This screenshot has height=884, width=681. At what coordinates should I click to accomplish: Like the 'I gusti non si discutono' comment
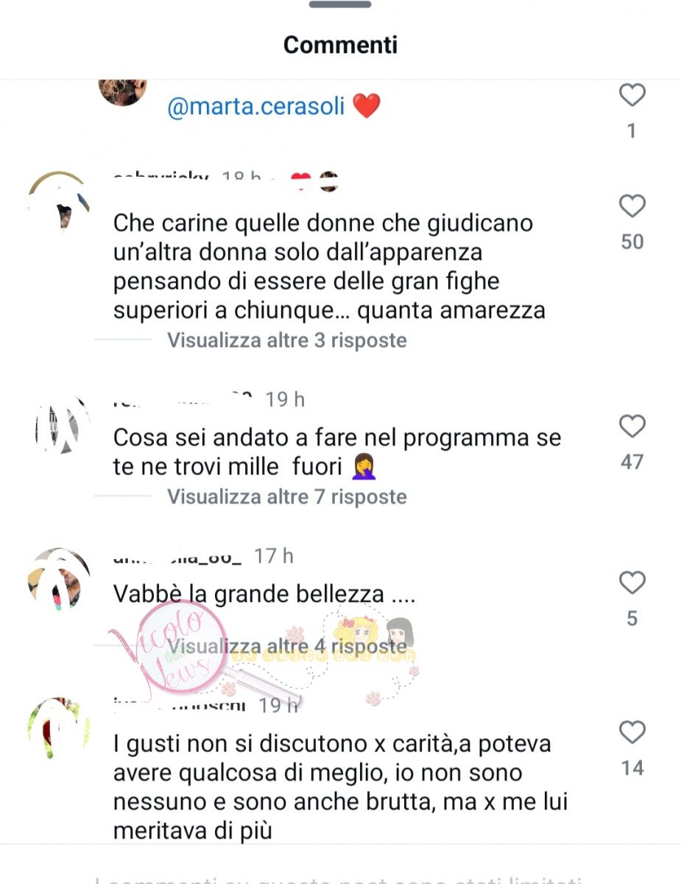pyautogui.click(x=632, y=732)
